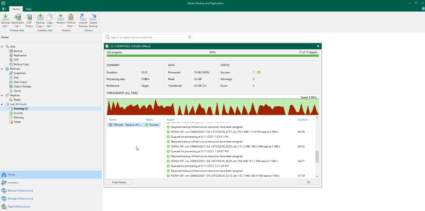Select Replication under Jobs in tree
The height and width of the screenshot is (211, 425).
coord(20,55)
